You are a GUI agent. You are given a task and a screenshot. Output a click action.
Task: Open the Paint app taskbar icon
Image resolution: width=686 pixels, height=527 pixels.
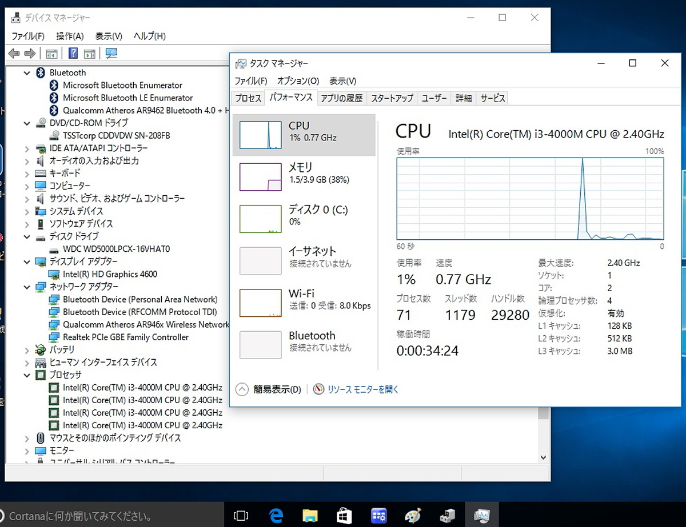[x=413, y=516]
